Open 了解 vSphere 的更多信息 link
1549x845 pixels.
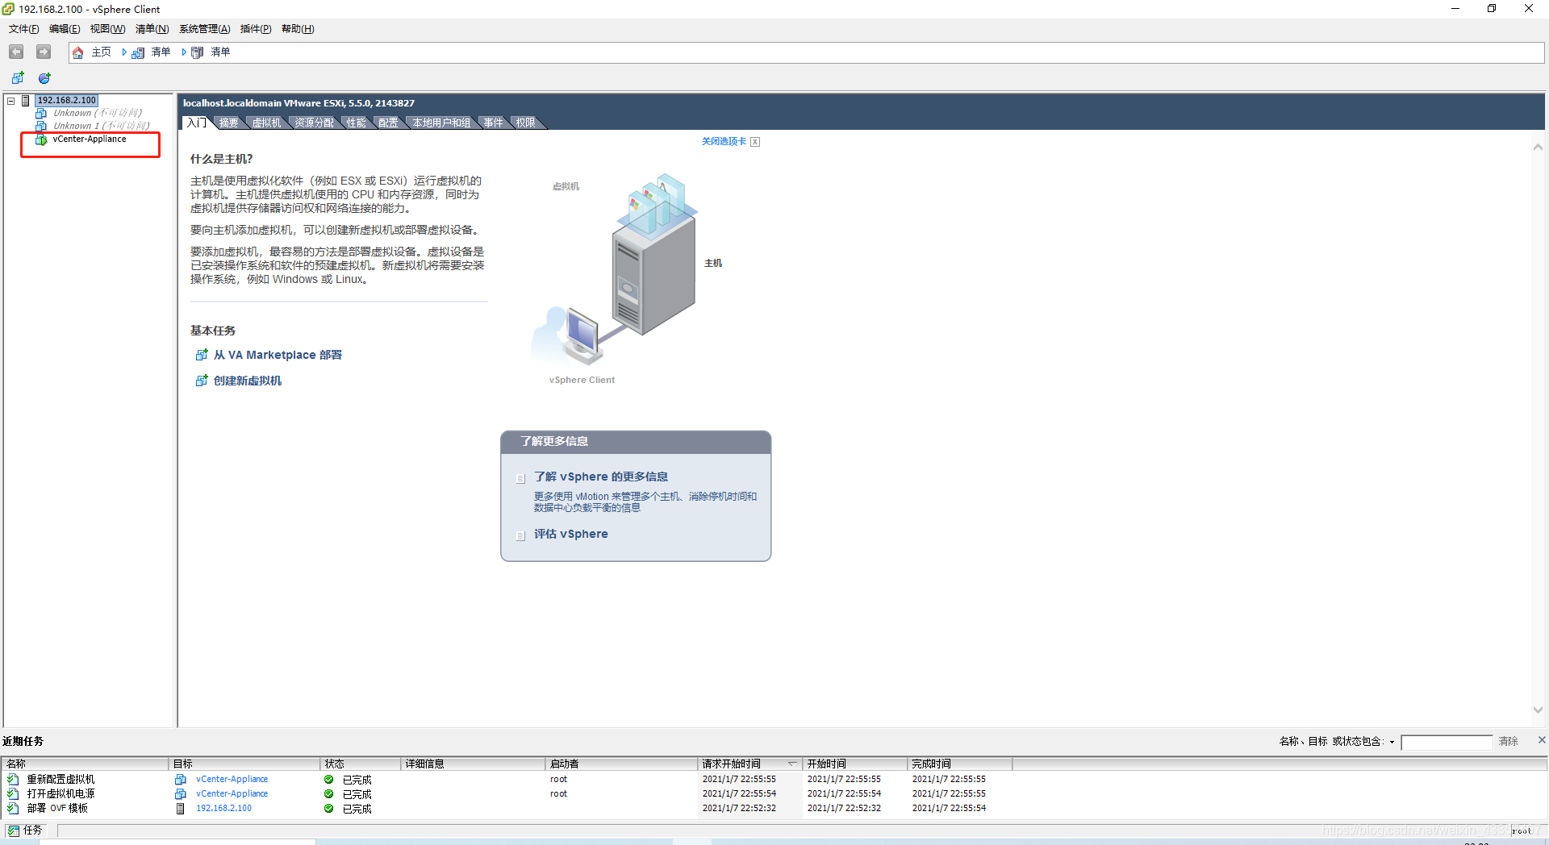click(x=601, y=477)
